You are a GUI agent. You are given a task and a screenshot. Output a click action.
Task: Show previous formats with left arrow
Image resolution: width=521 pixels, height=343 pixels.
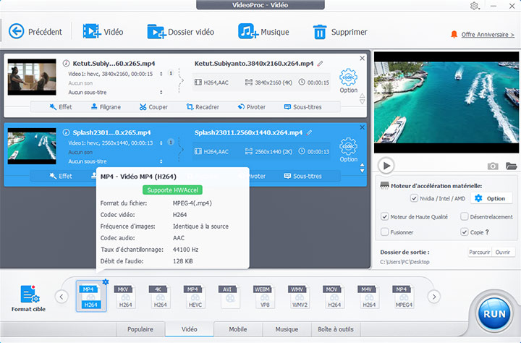tap(62, 297)
